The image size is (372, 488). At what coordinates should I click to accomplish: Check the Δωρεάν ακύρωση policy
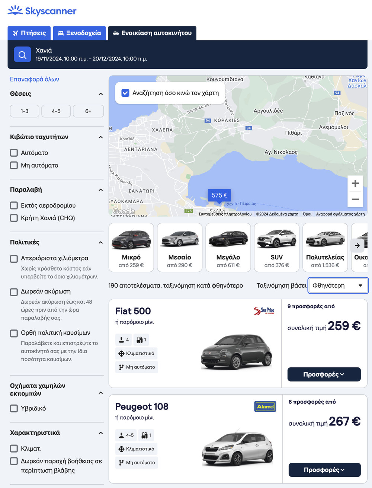click(14, 292)
